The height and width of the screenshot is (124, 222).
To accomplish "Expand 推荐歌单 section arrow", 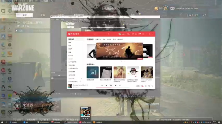I will point(95,64).
